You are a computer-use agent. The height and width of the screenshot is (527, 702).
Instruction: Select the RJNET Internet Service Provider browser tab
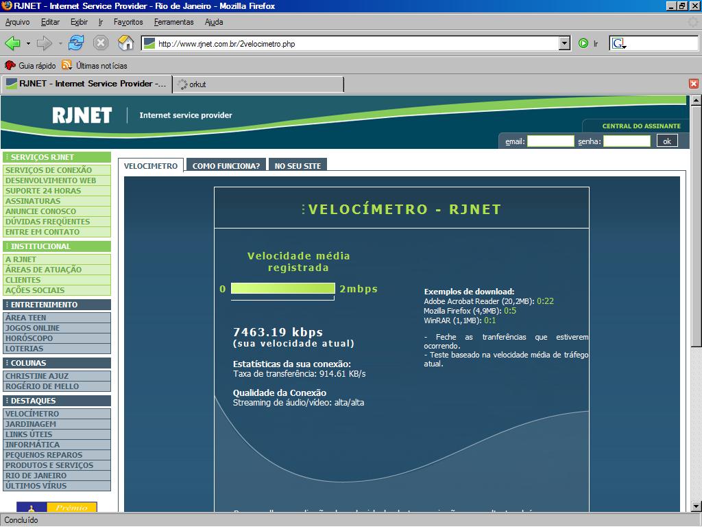pyautogui.click(x=87, y=84)
